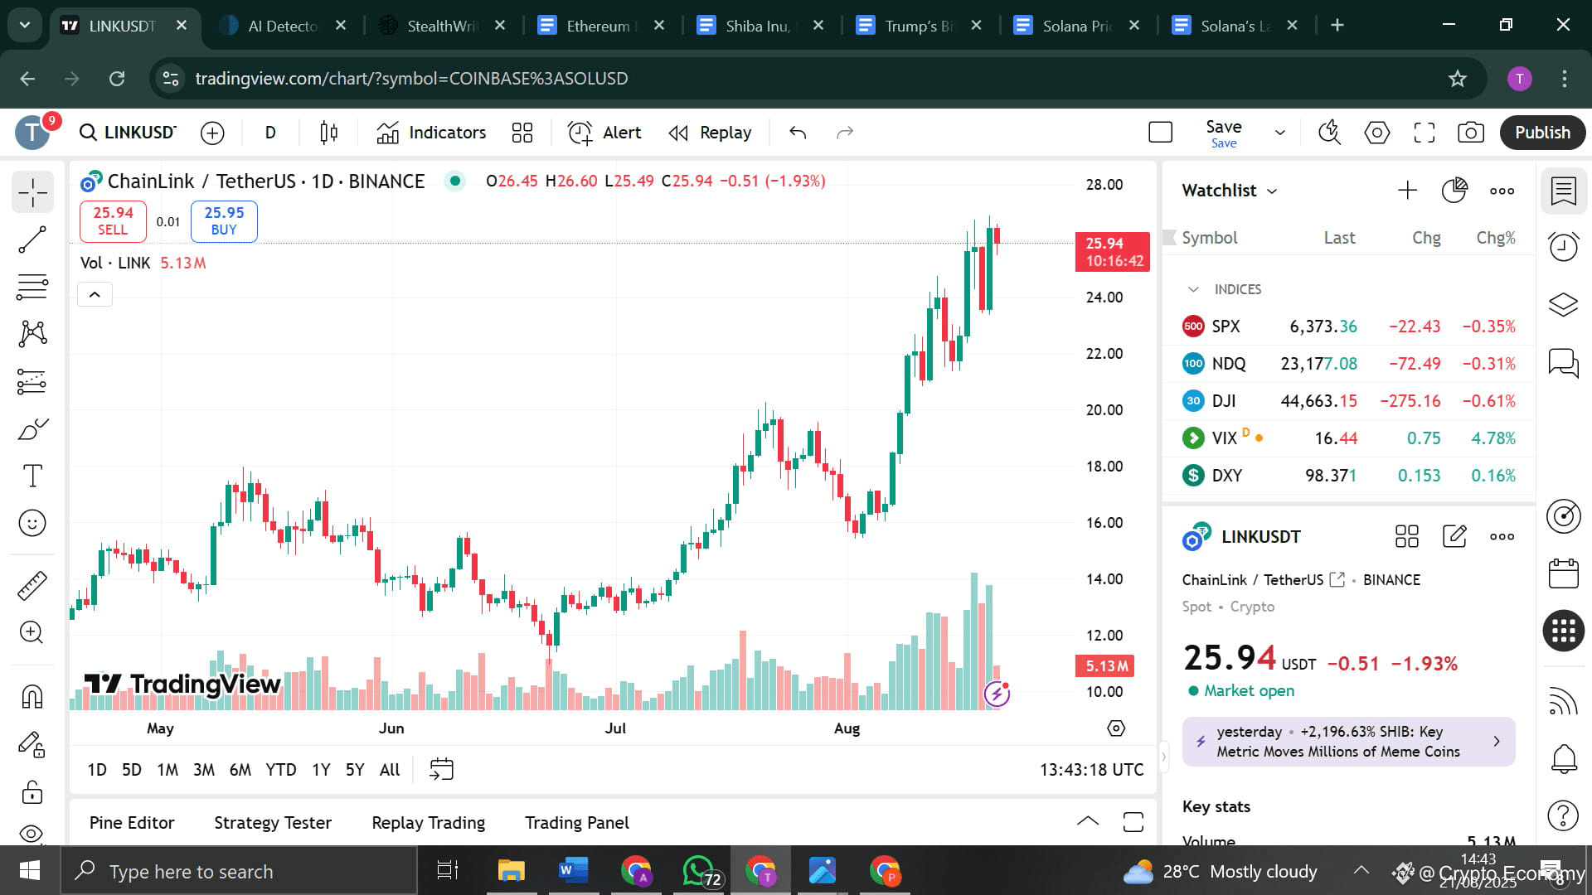Screen dimensions: 1592x895
Task: Collapse the INDICES watchlist section
Action: point(1193,289)
